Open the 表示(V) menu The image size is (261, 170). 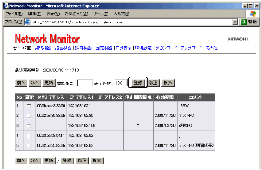click(x=53, y=14)
